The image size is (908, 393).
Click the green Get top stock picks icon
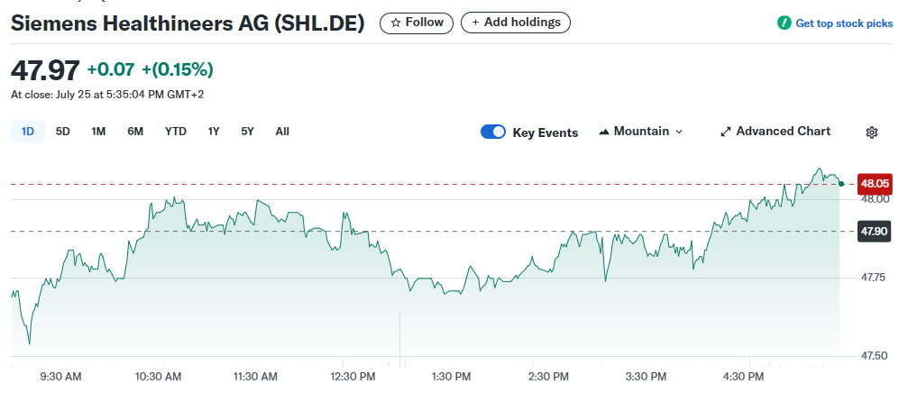(x=784, y=23)
